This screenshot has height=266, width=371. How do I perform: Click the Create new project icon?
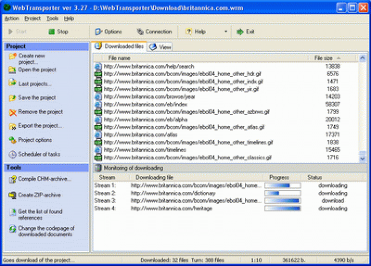12,56
